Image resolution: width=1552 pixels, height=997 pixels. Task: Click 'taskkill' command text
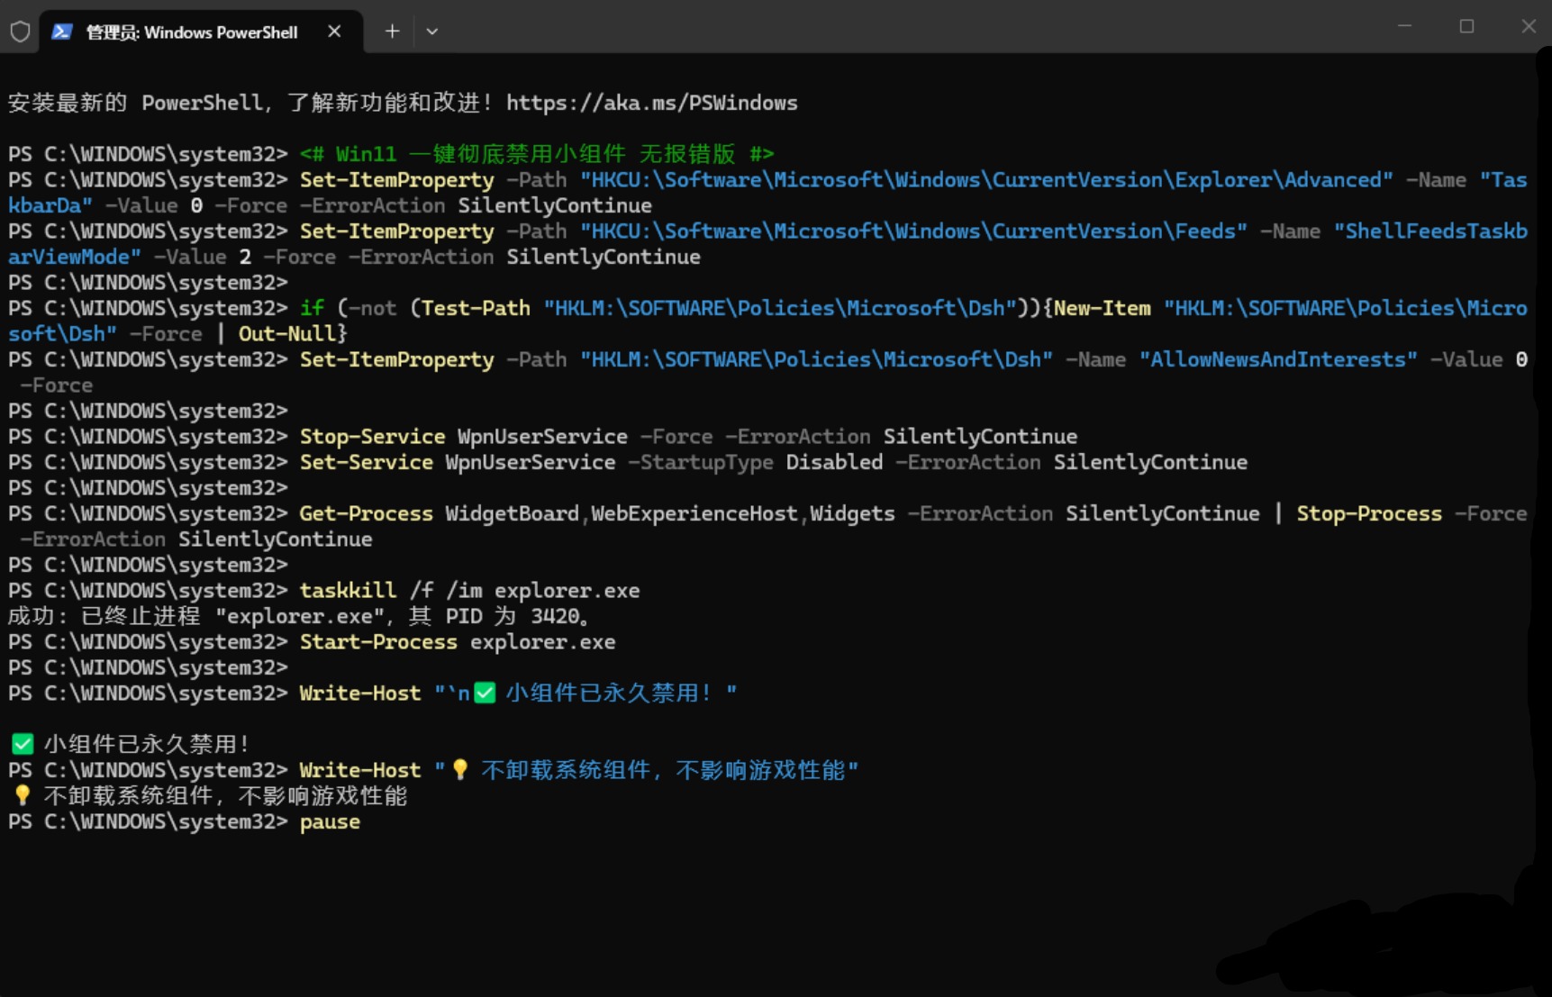click(348, 591)
